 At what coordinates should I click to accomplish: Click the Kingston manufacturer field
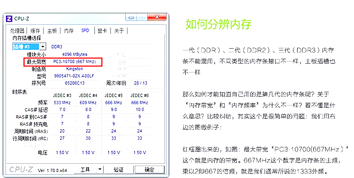tap(74, 69)
